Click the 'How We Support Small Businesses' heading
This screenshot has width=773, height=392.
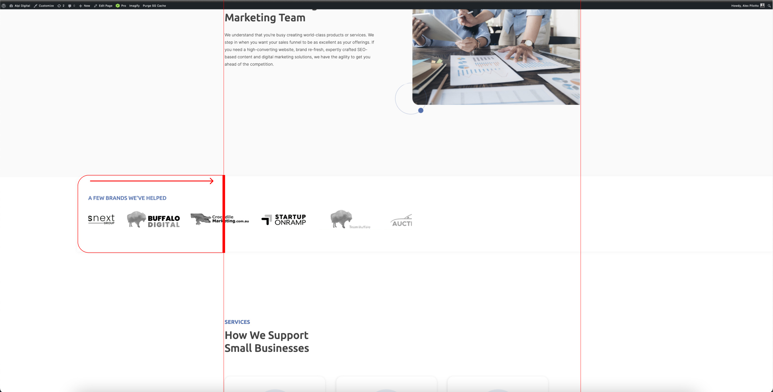[x=267, y=342]
